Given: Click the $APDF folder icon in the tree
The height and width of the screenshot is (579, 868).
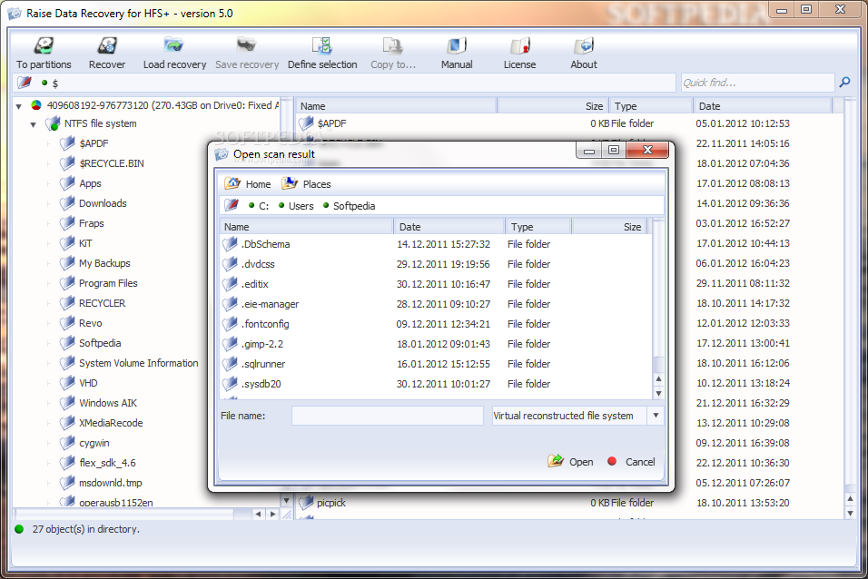Looking at the screenshot, I should [x=67, y=143].
